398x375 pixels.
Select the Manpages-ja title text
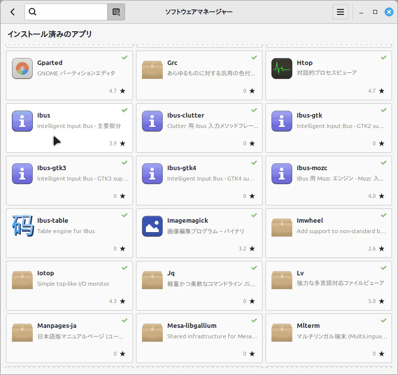57,325
